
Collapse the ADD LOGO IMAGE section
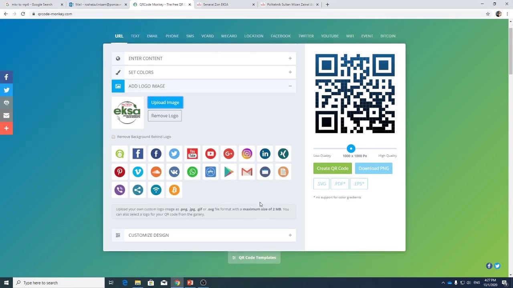click(x=204, y=86)
